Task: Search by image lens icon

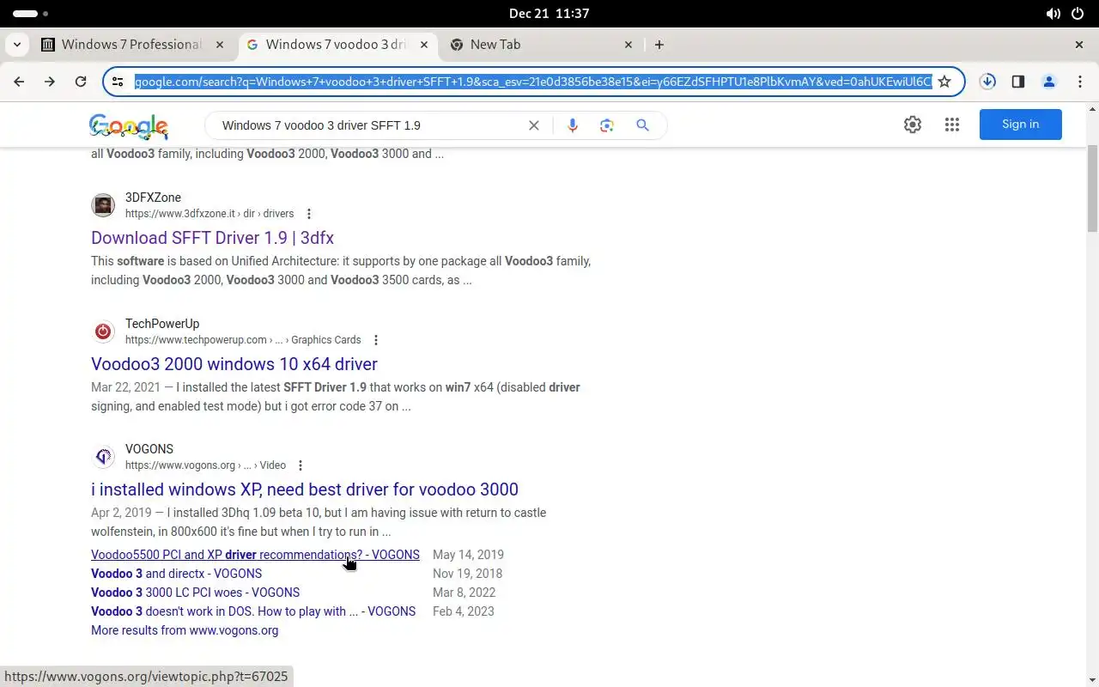Action: pos(607,125)
